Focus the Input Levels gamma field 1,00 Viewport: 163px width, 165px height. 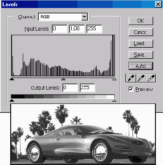tap(77, 29)
